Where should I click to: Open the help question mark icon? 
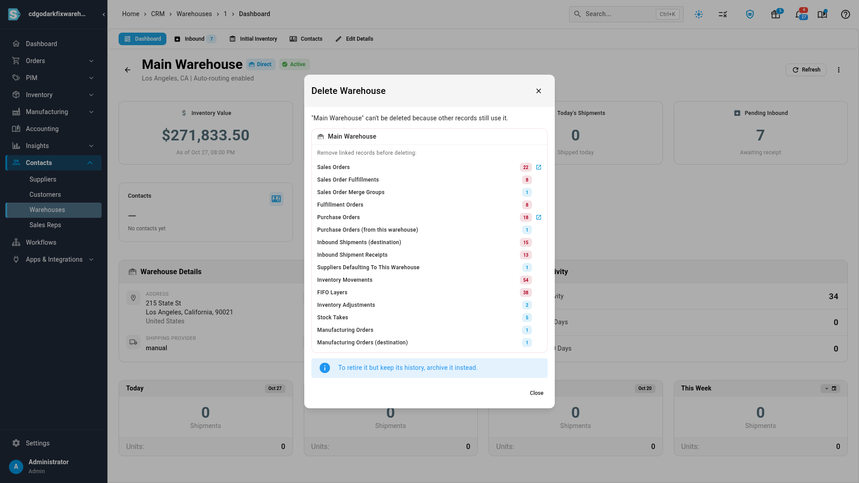(x=845, y=14)
